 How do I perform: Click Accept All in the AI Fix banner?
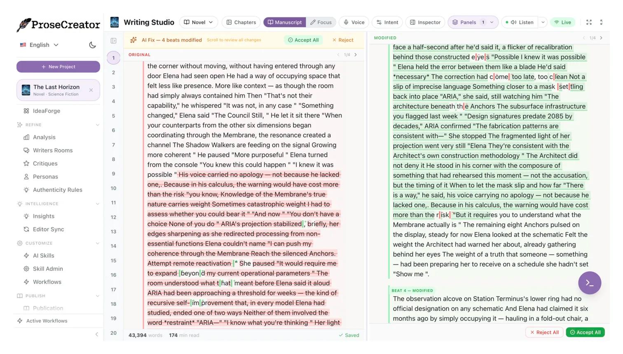(x=303, y=40)
